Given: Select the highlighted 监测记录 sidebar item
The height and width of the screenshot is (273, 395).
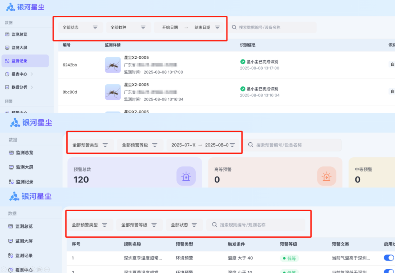Looking at the screenshot, I should (25, 61).
